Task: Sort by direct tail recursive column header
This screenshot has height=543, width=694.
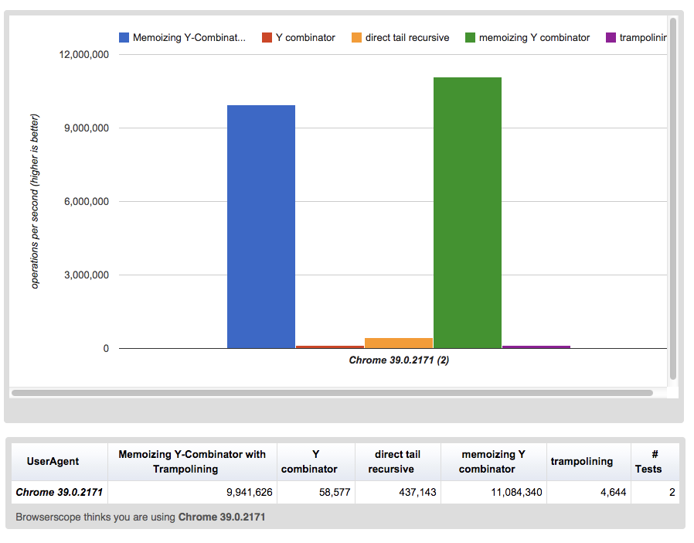Action: (x=397, y=462)
